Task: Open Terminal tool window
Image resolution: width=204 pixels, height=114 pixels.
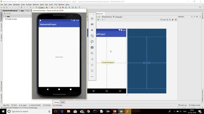Action: click(47, 105)
